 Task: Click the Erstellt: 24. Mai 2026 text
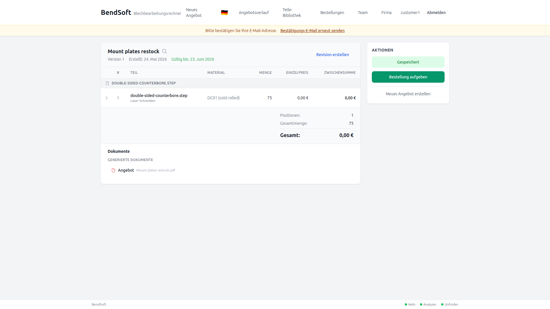(148, 59)
